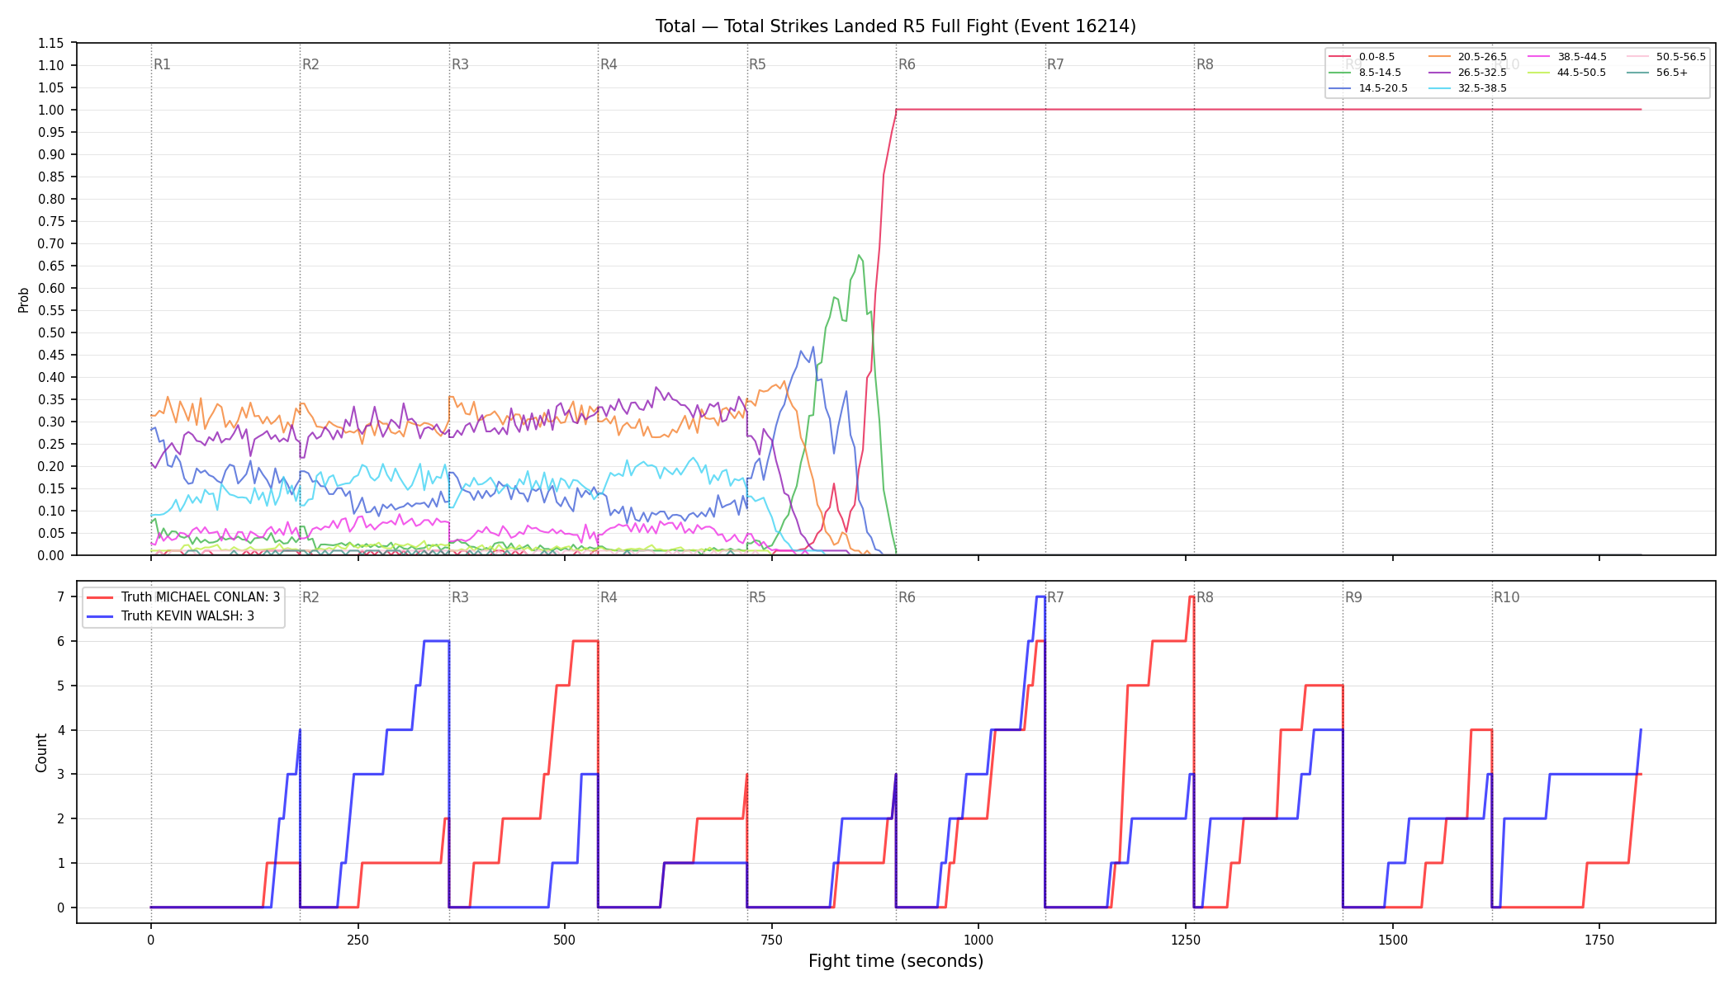The image size is (1734, 990).
Task: Click the R9 marker in the count plot
Action: pos(1353,597)
